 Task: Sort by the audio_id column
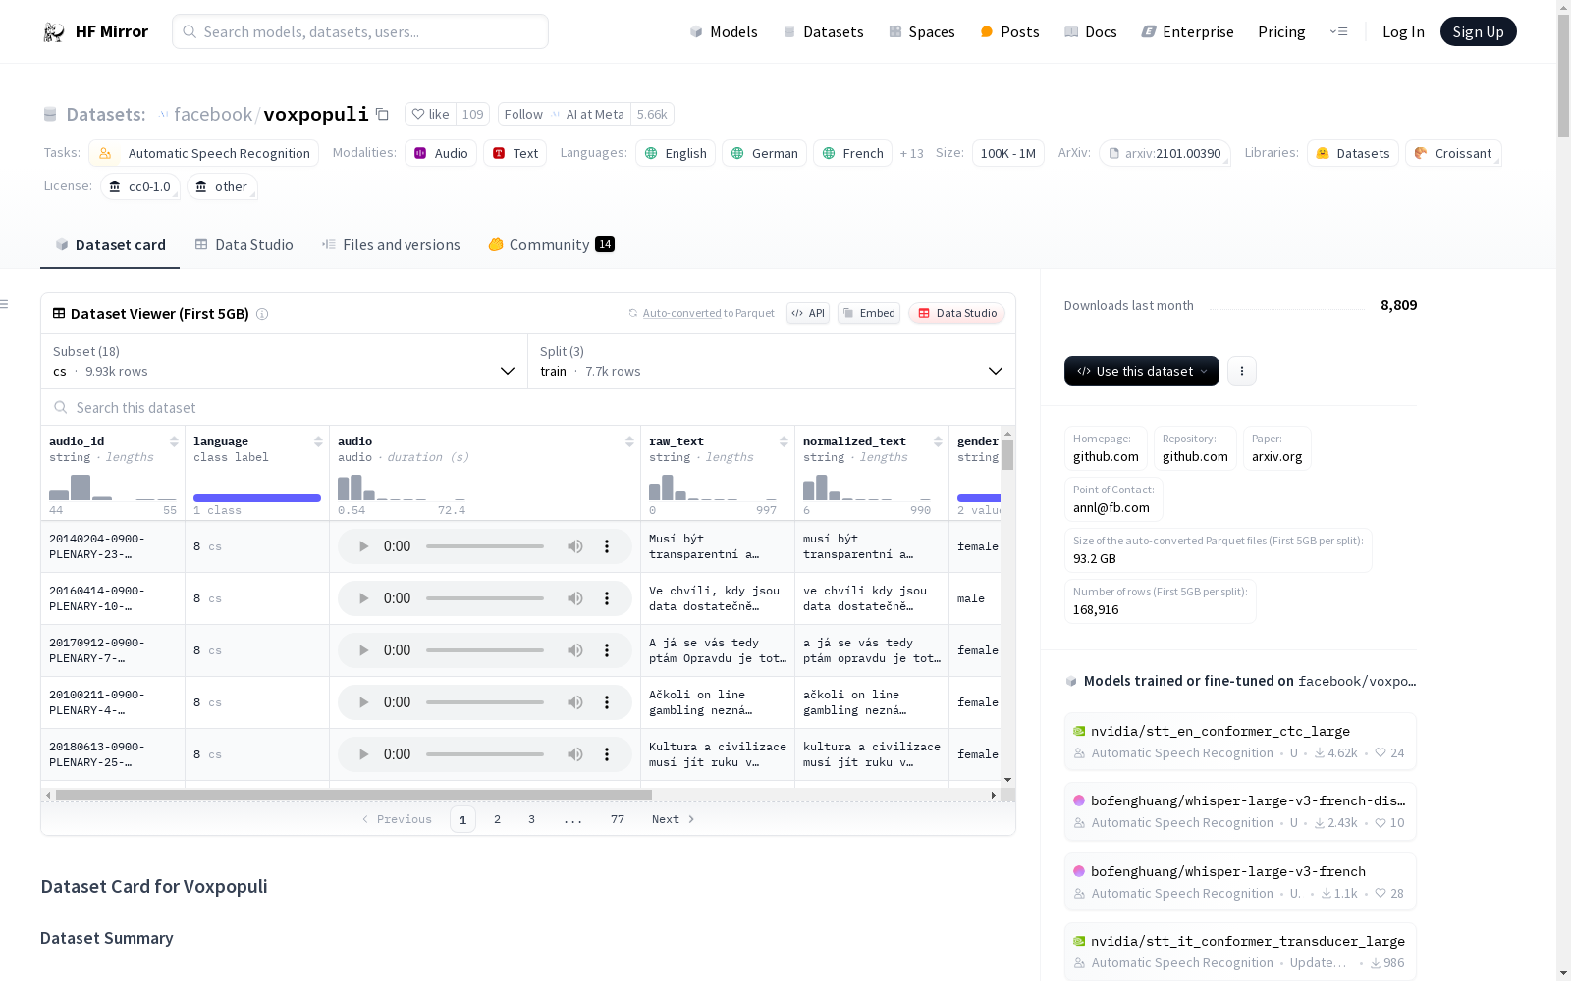174,441
